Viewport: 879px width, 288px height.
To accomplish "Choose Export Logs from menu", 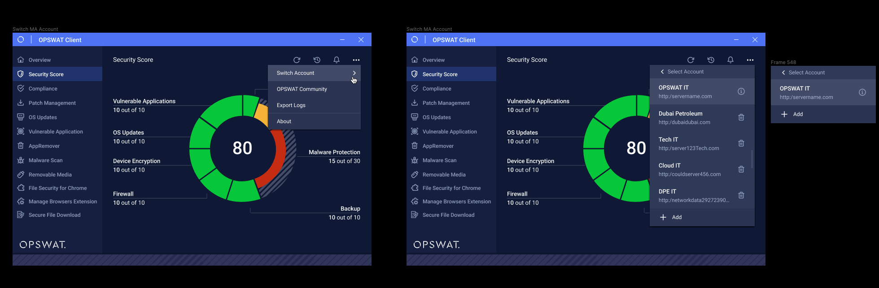I will pyautogui.click(x=314, y=105).
